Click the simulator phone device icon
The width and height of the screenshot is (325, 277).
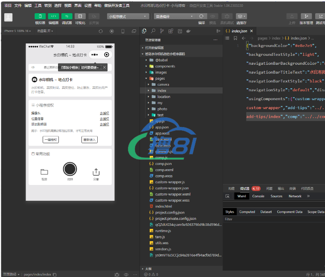coord(123,31)
